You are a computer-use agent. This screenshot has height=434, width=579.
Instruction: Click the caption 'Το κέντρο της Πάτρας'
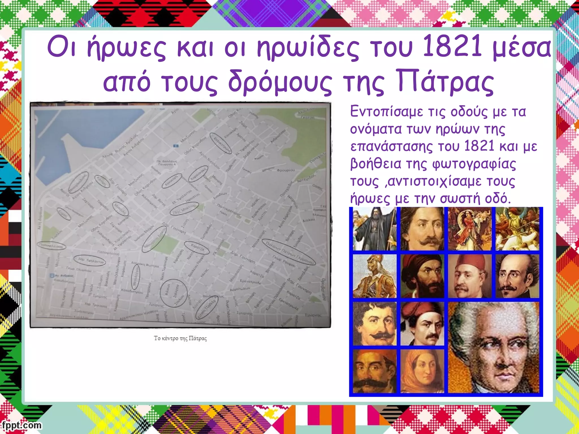point(180,338)
